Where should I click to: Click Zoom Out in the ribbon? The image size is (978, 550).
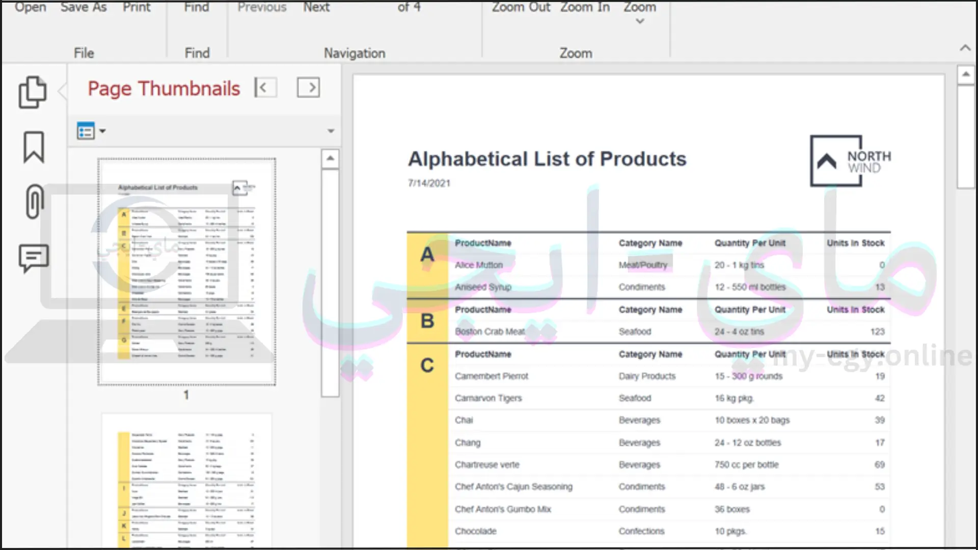[x=521, y=7]
